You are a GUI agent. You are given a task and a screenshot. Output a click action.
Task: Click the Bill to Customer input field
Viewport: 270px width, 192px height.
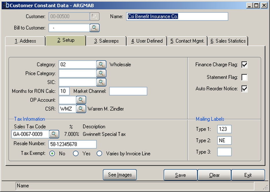pos(69,28)
